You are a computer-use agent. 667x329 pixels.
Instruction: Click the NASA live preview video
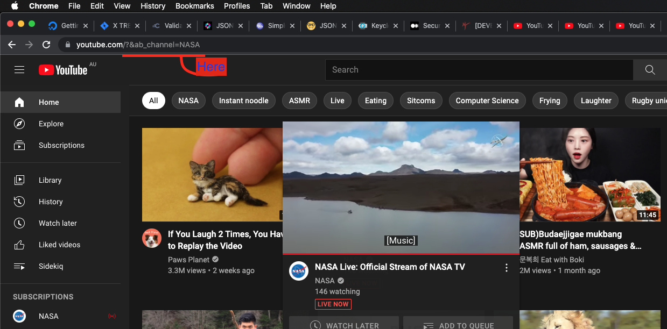401,187
